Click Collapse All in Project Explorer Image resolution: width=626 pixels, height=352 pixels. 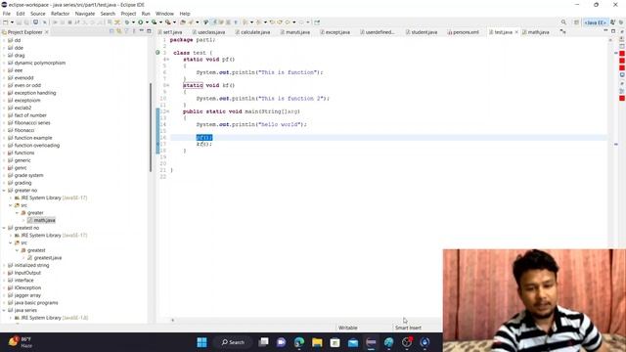(x=112, y=31)
